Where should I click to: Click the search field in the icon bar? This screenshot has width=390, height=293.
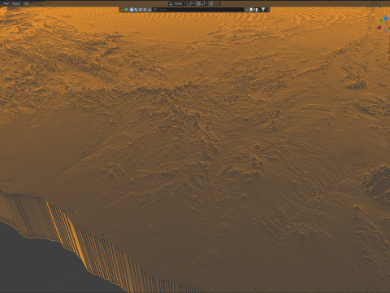(x=198, y=10)
